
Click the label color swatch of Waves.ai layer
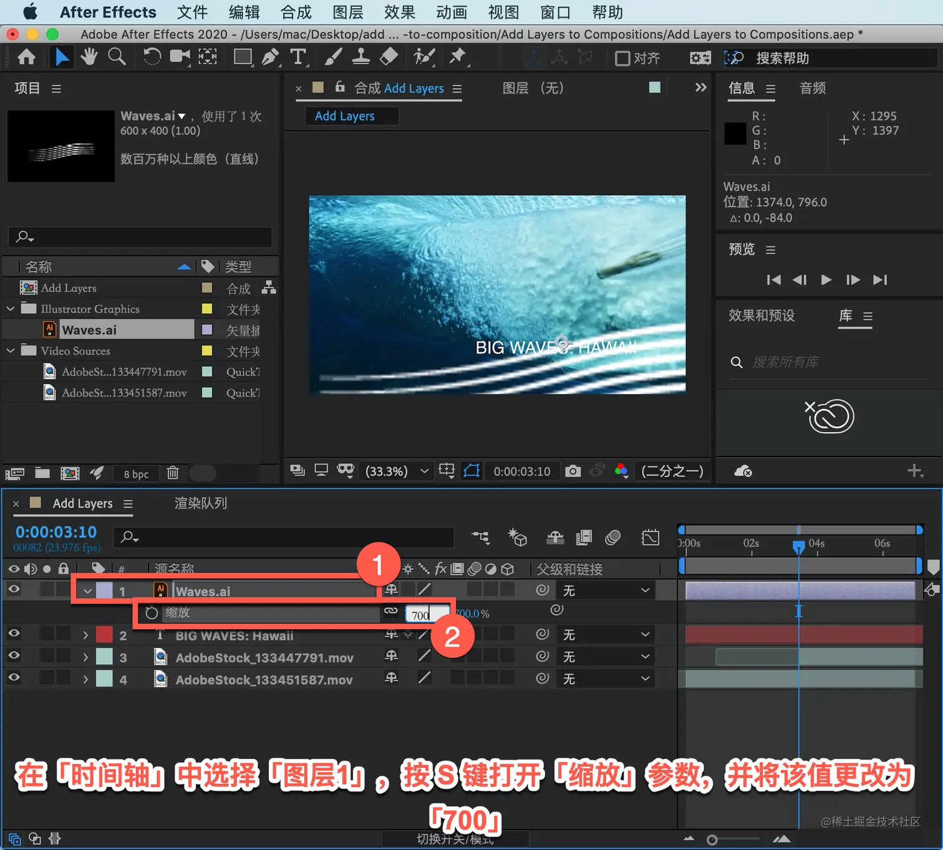point(104,590)
